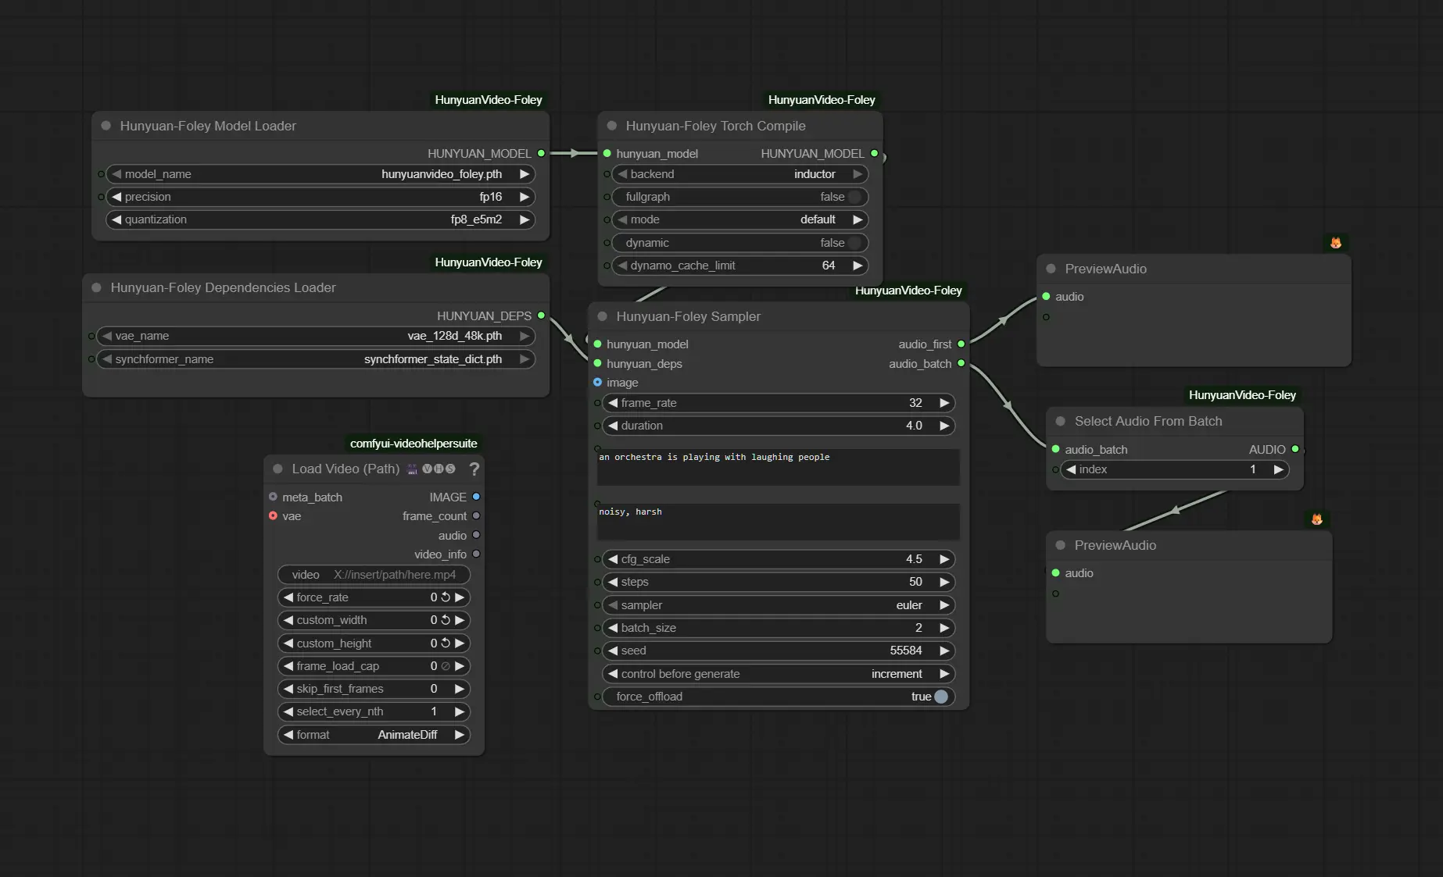Open the sampler dropdown set to euler
This screenshot has height=877, width=1443.
click(x=778, y=605)
